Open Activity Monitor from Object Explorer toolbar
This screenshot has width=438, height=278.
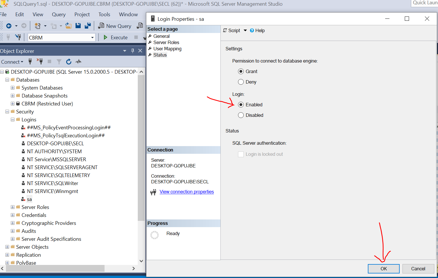click(78, 62)
